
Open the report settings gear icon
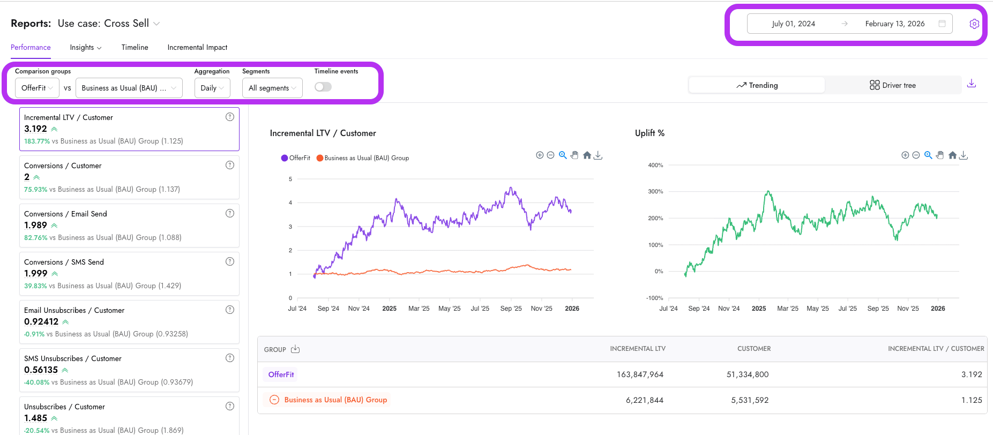[x=974, y=24]
